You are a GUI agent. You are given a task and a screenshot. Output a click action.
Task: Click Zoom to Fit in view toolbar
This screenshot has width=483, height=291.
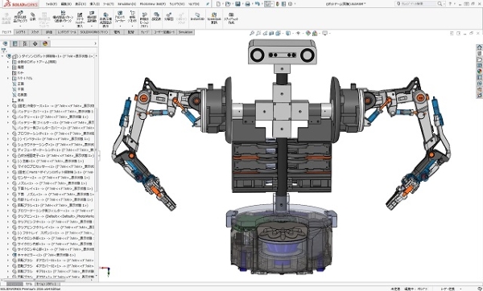click(252, 33)
